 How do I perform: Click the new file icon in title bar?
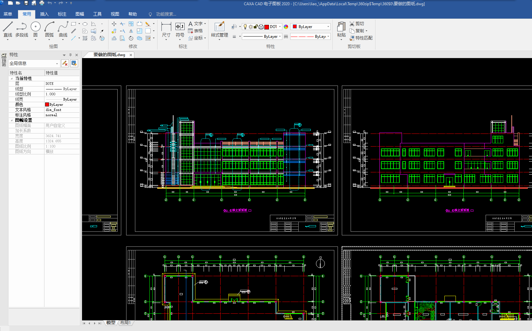click(10, 3)
